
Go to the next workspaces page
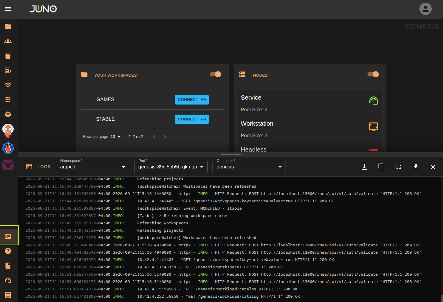pyautogui.click(x=165, y=137)
